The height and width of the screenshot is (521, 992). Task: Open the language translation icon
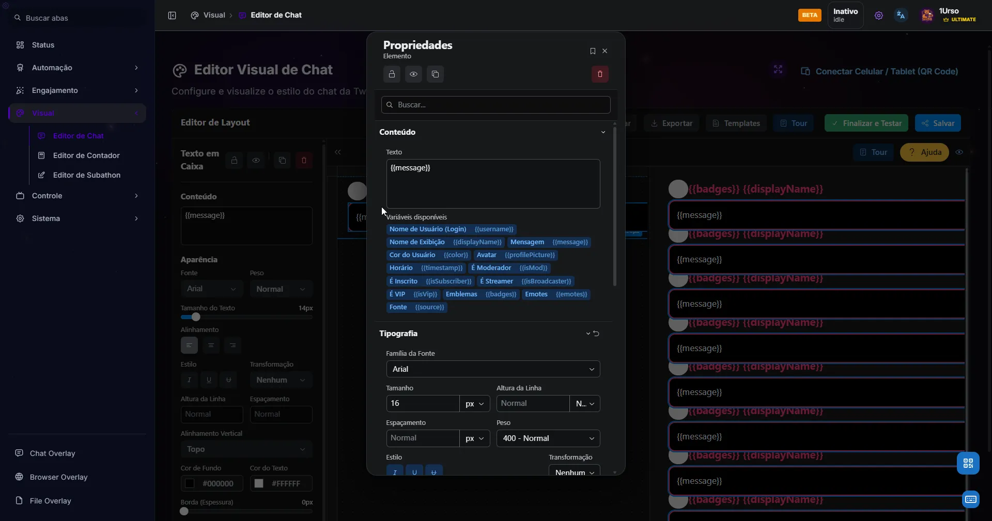point(901,15)
